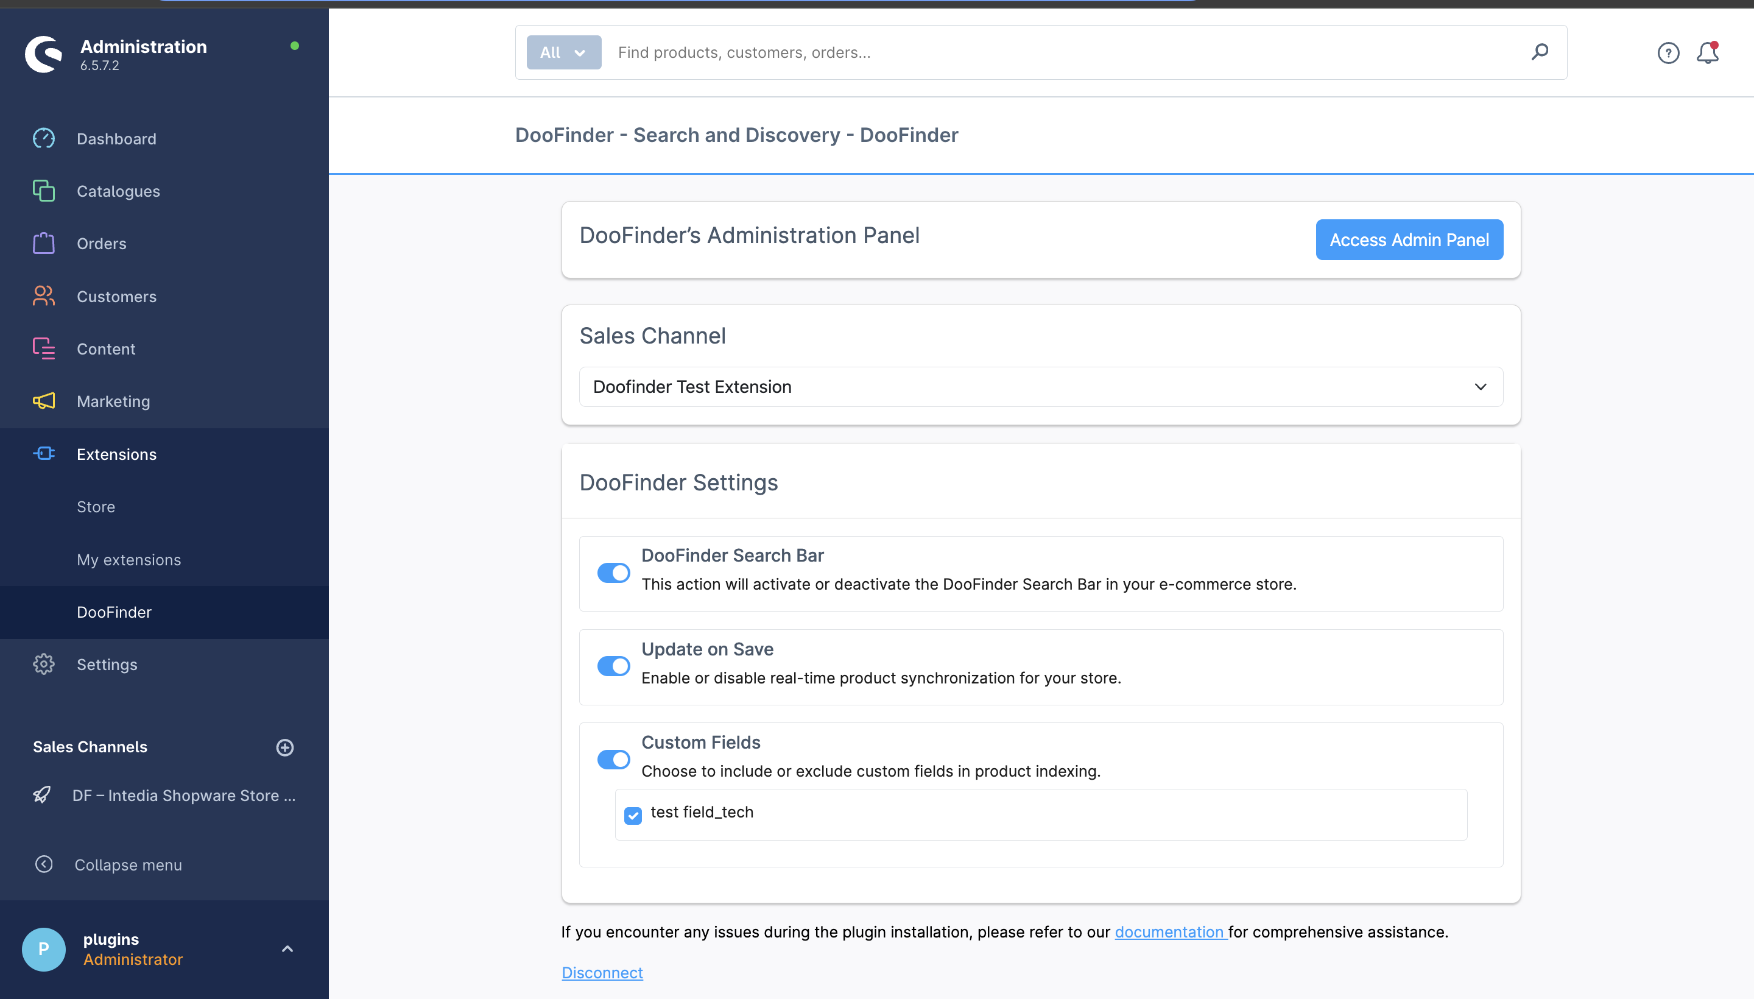Click the Administration 6.5.7.2 title text
The image size is (1754, 999).
click(143, 54)
